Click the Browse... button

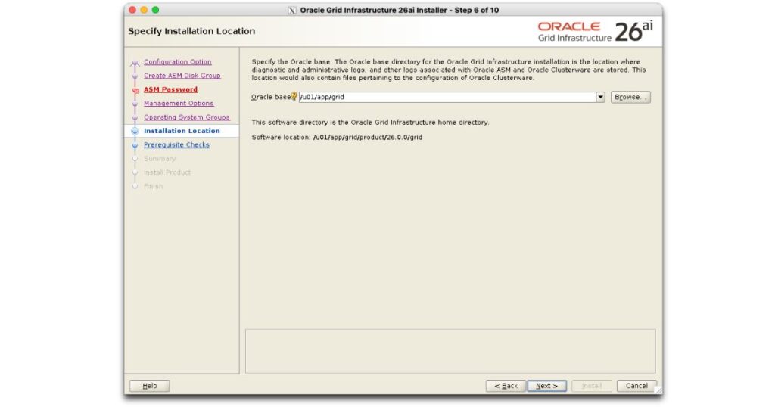coord(630,98)
